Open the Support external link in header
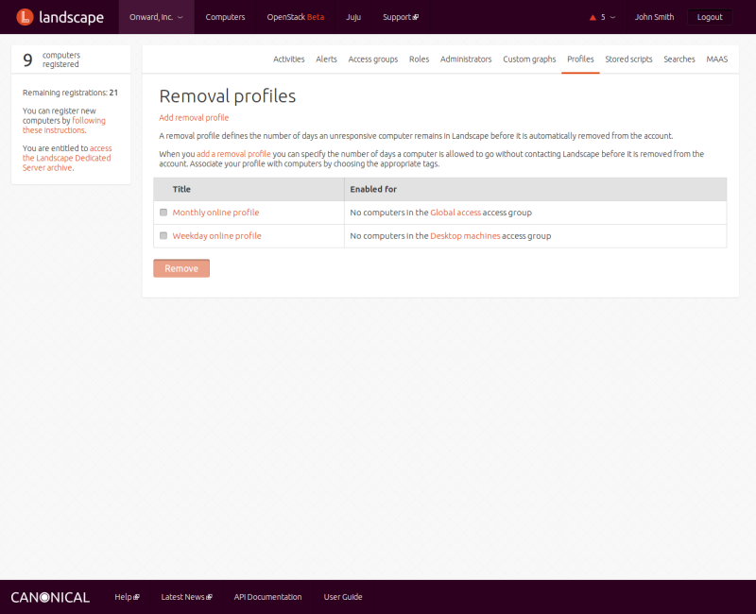756x614 pixels. [401, 17]
